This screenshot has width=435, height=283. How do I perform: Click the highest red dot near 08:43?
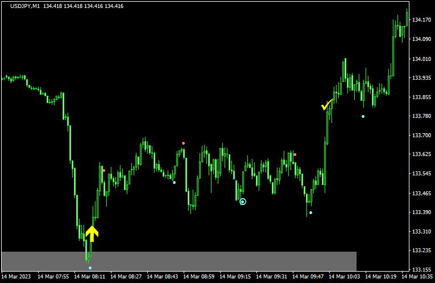[183, 143]
